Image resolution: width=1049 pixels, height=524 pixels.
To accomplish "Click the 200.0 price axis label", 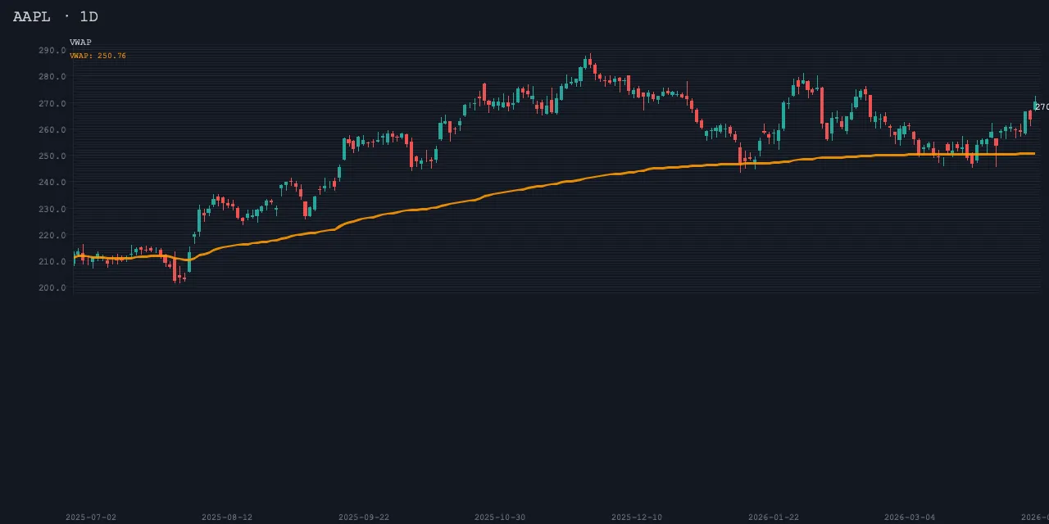I will [52, 288].
